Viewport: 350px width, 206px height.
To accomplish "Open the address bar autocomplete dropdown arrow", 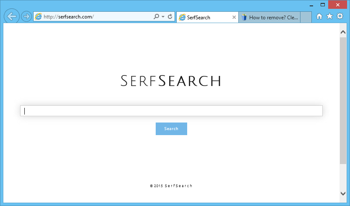I will [x=163, y=17].
